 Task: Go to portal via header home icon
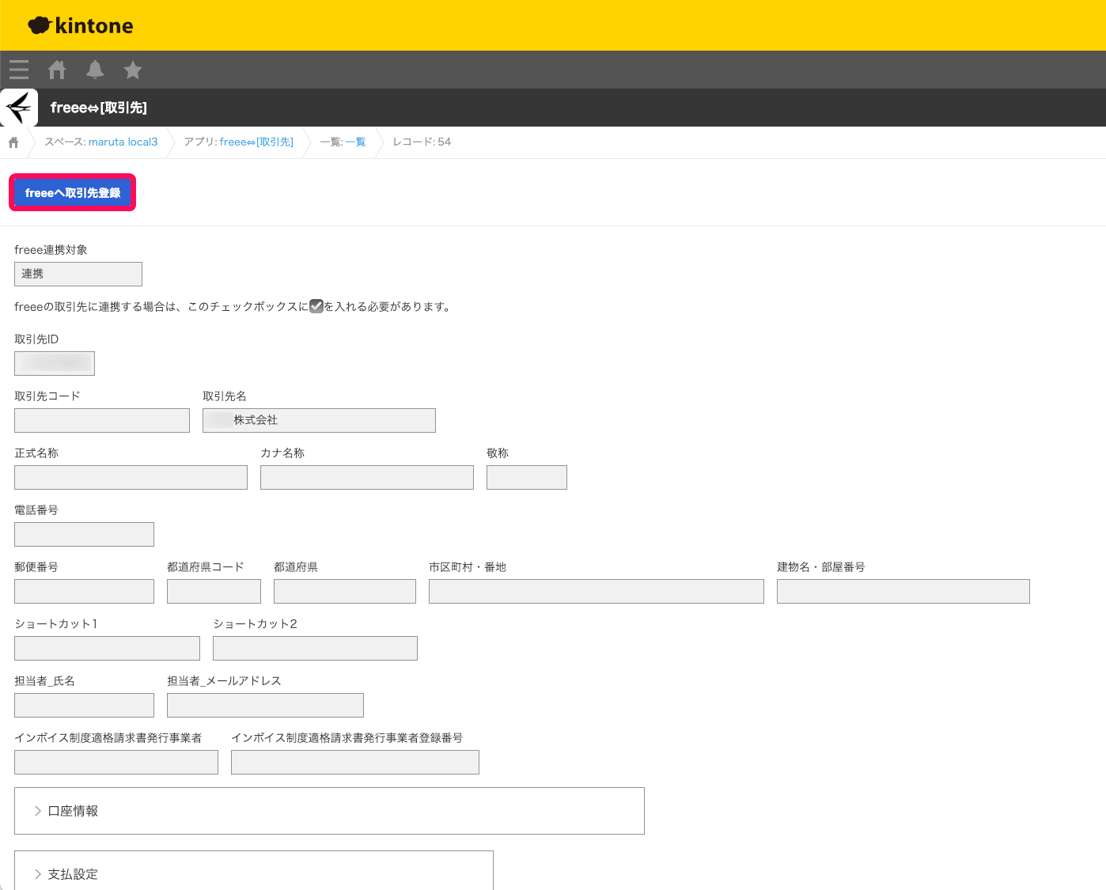57,70
